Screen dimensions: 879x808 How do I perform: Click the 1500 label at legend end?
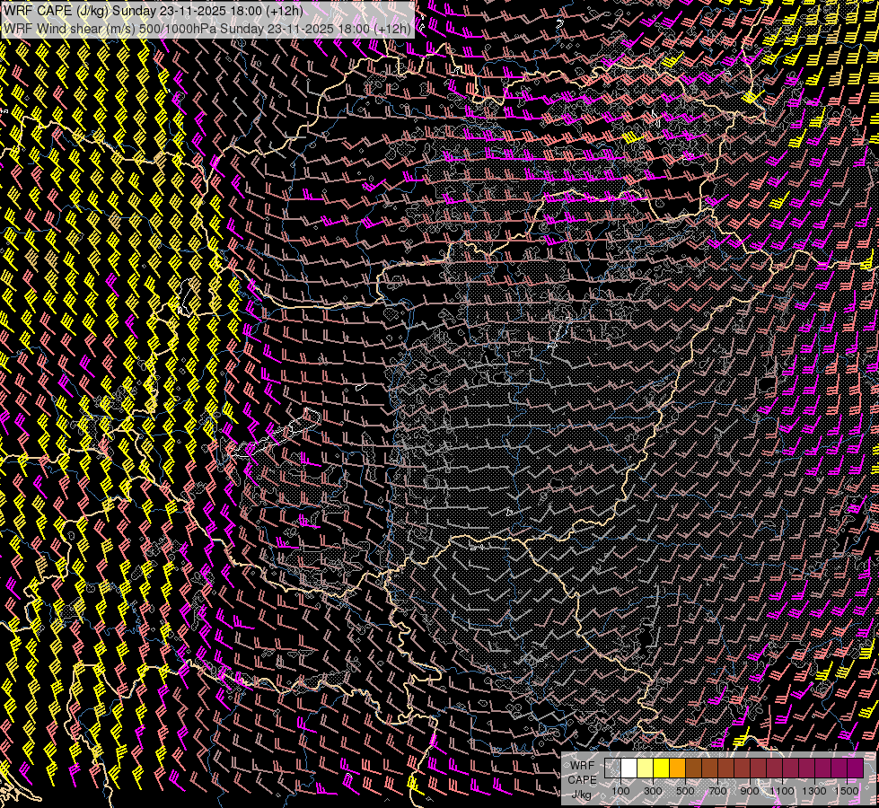[846, 791]
